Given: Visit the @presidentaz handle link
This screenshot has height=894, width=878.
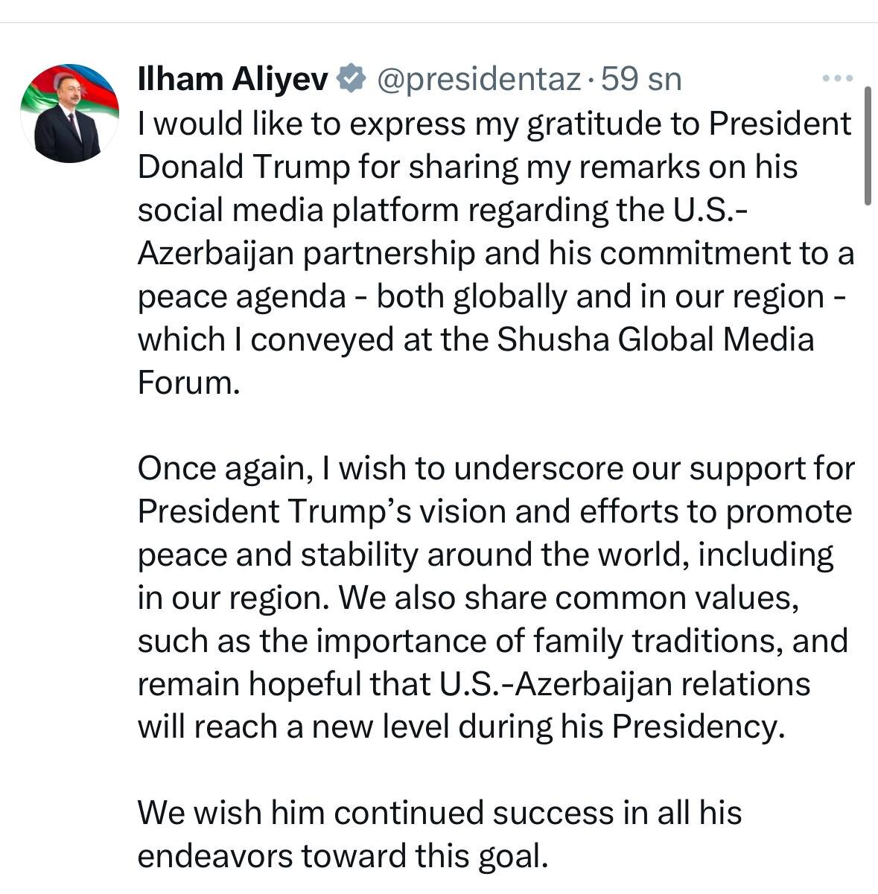Looking at the screenshot, I should pyautogui.click(x=479, y=79).
